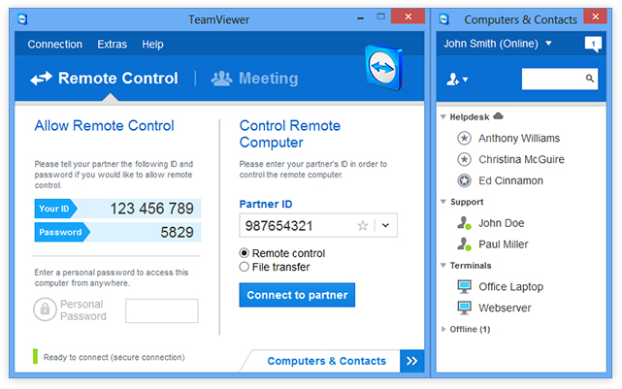Click the Office Laptop computer icon

pos(464,287)
